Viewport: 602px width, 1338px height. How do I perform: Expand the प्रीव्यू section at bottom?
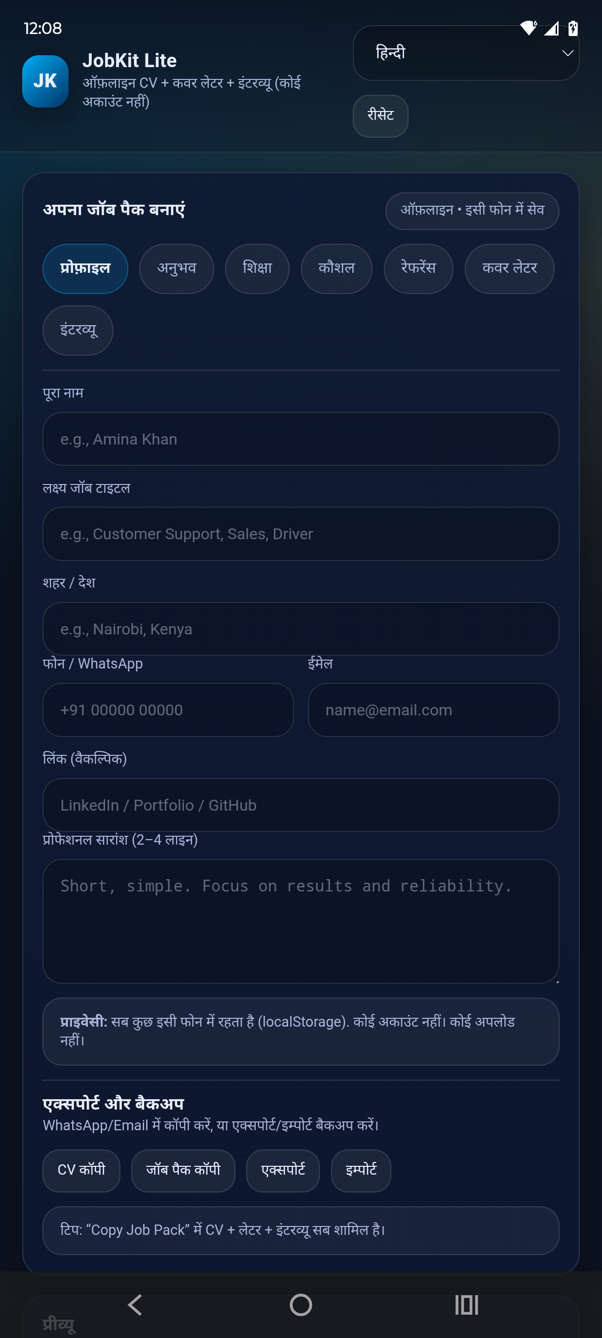(59, 1323)
